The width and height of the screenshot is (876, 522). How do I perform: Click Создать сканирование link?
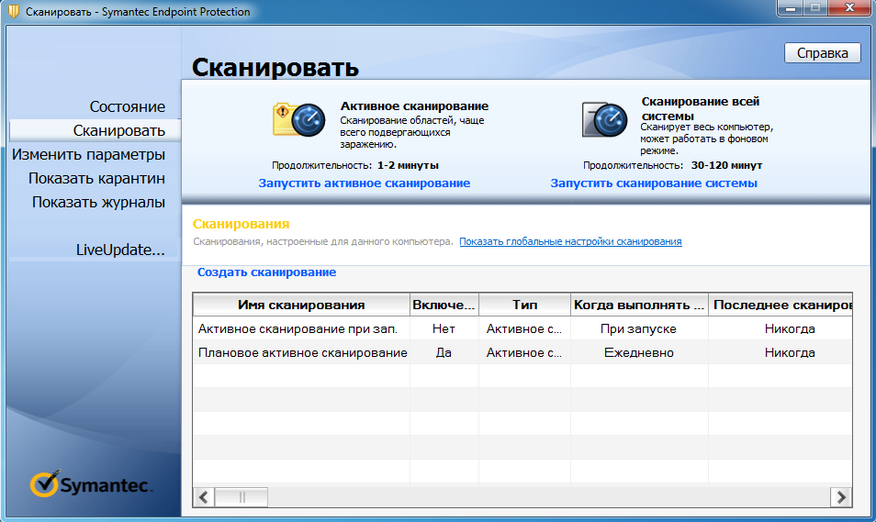[266, 272]
